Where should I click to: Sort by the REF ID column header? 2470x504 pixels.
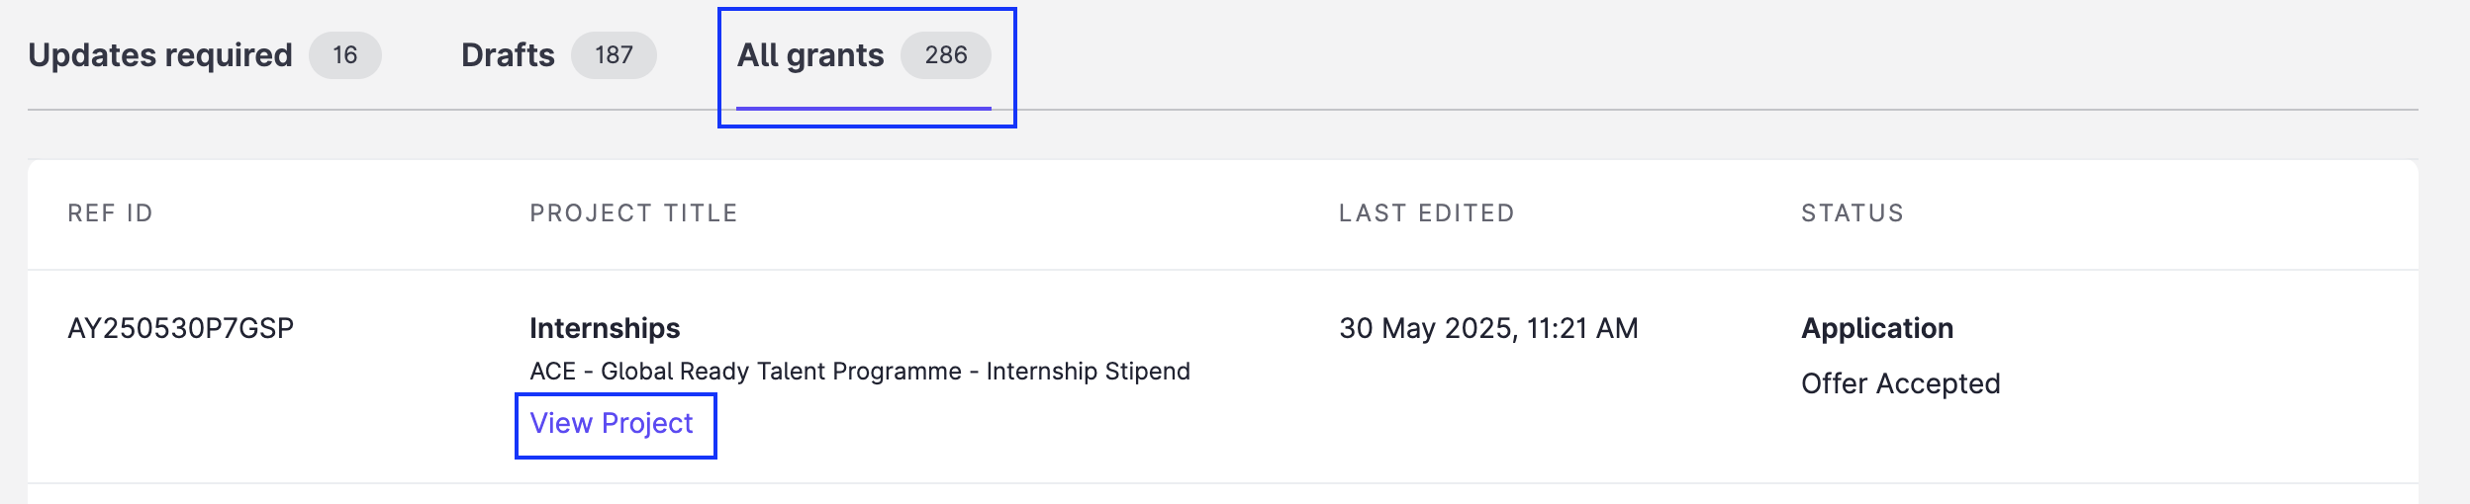coord(110,213)
